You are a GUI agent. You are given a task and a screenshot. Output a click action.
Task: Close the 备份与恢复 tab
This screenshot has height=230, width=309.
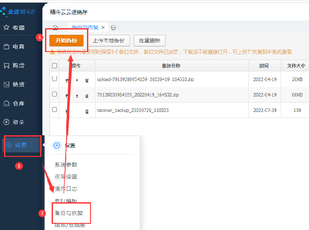[103, 27]
